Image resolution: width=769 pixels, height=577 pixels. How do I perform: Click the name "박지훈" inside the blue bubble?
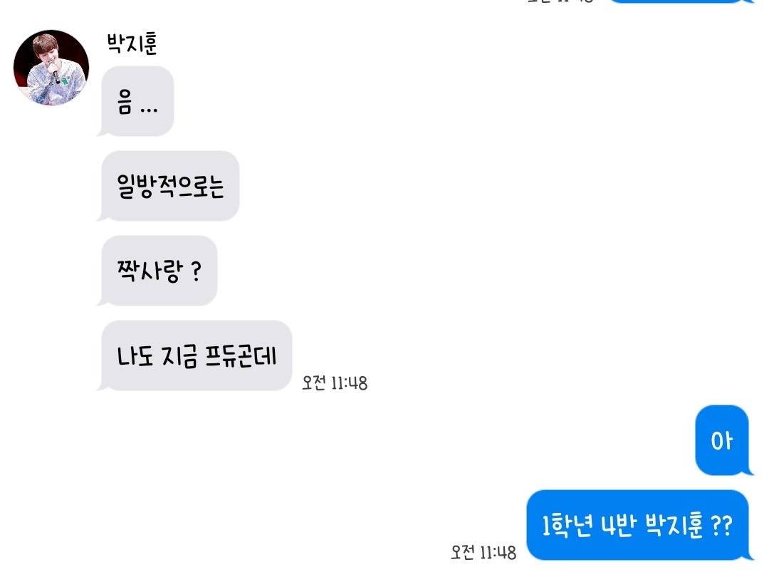(x=674, y=525)
